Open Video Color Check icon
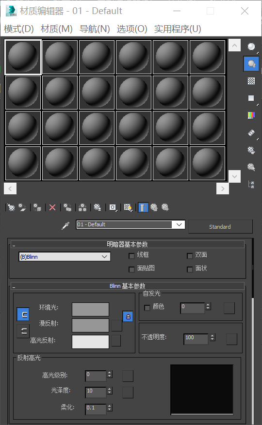 (251, 115)
